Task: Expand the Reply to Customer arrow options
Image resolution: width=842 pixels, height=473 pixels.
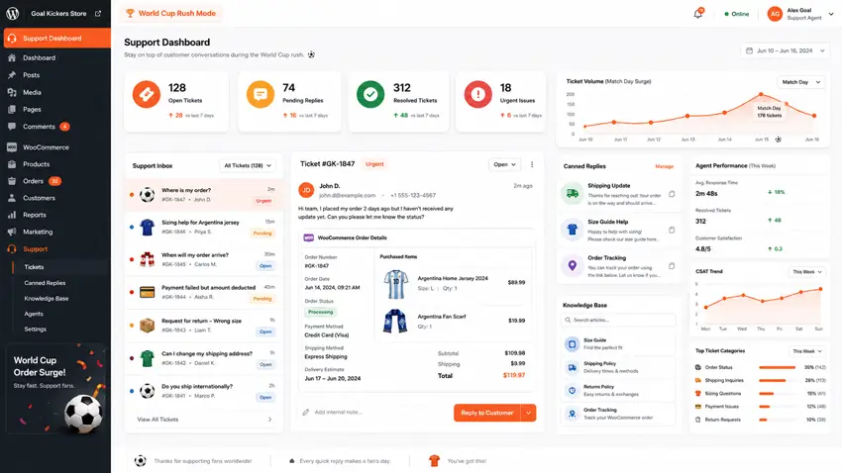Action: point(528,413)
